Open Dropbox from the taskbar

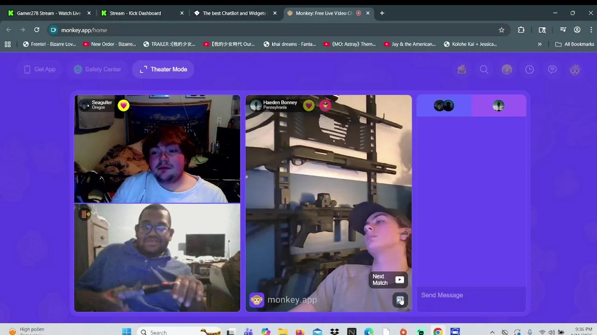tap(334, 332)
